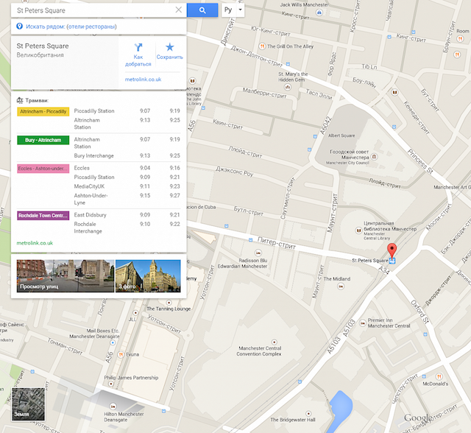Viewport: 471px width, 433px height.
Task: Open the green metrolink.co.uk link at bottom
Action: [35, 242]
